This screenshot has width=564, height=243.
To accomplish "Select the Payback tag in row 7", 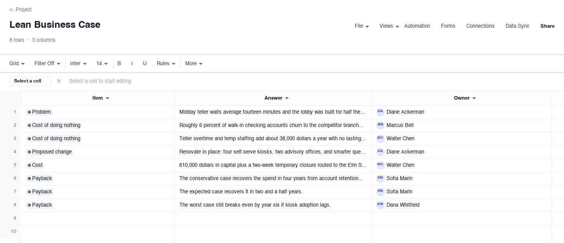I will coord(40,192).
